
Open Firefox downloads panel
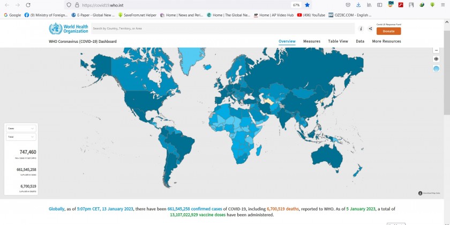pyautogui.click(x=358, y=5)
